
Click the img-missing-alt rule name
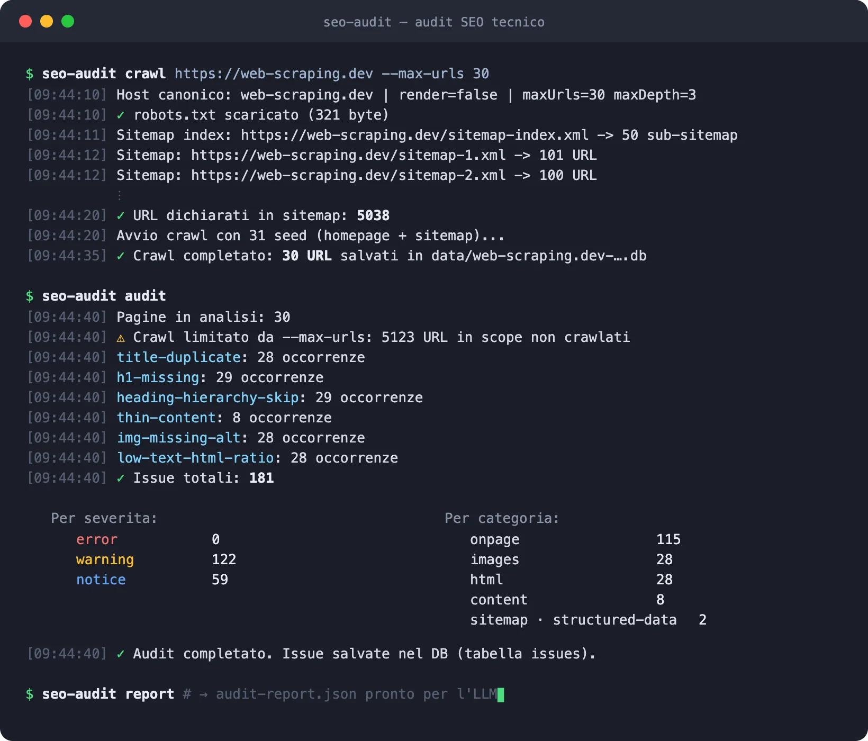click(x=179, y=438)
